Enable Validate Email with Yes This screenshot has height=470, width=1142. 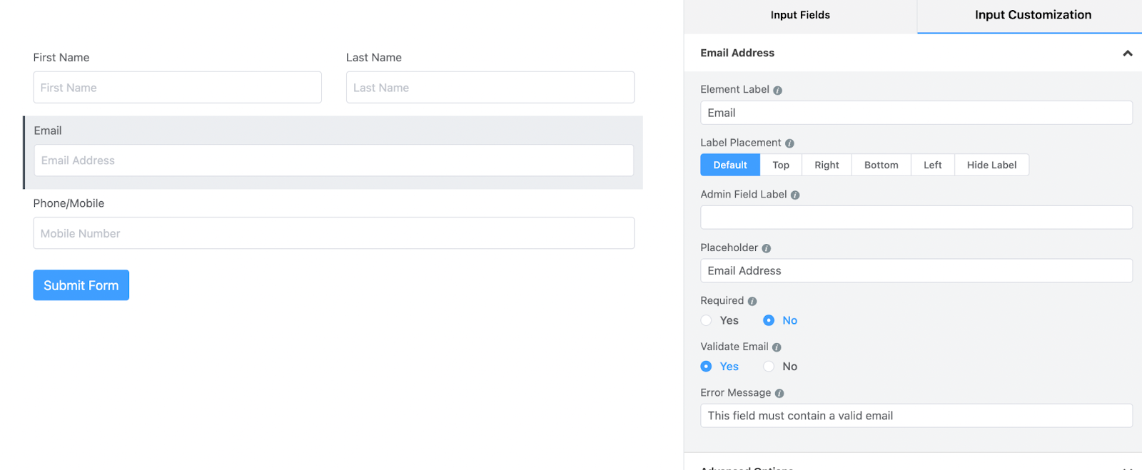coord(707,367)
